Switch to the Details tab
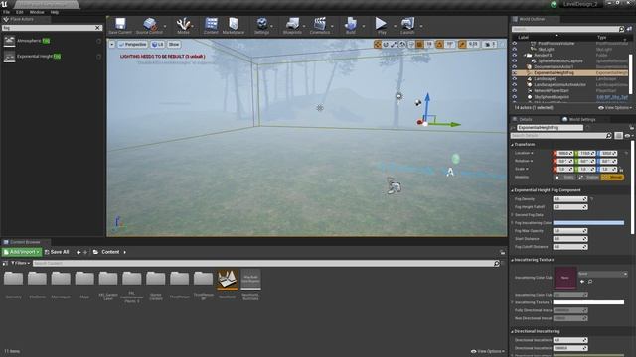 click(523, 119)
